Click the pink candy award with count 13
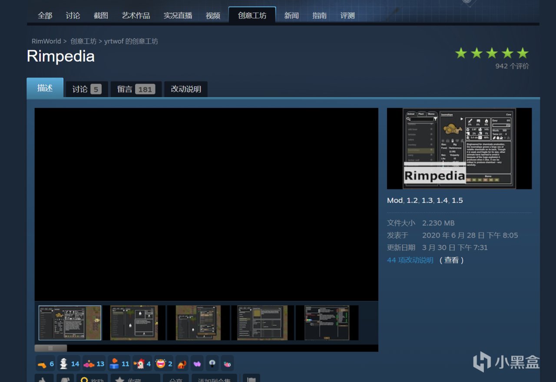This screenshot has height=382, width=556. pyautogui.click(x=94, y=363)
